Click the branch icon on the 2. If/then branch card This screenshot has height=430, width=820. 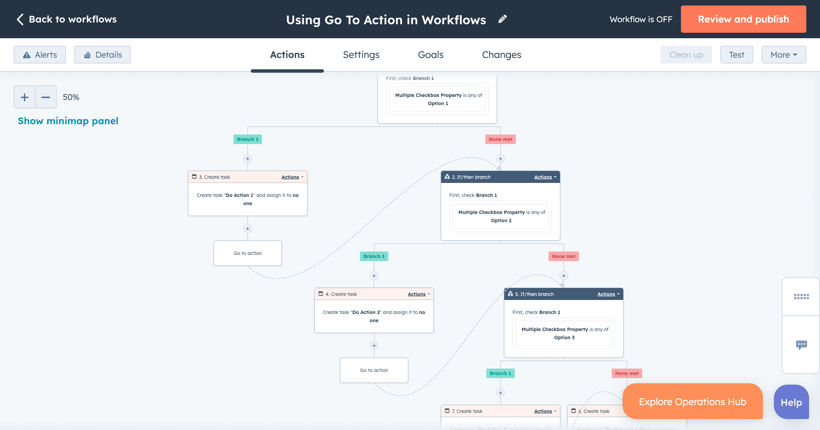[448, 177]
